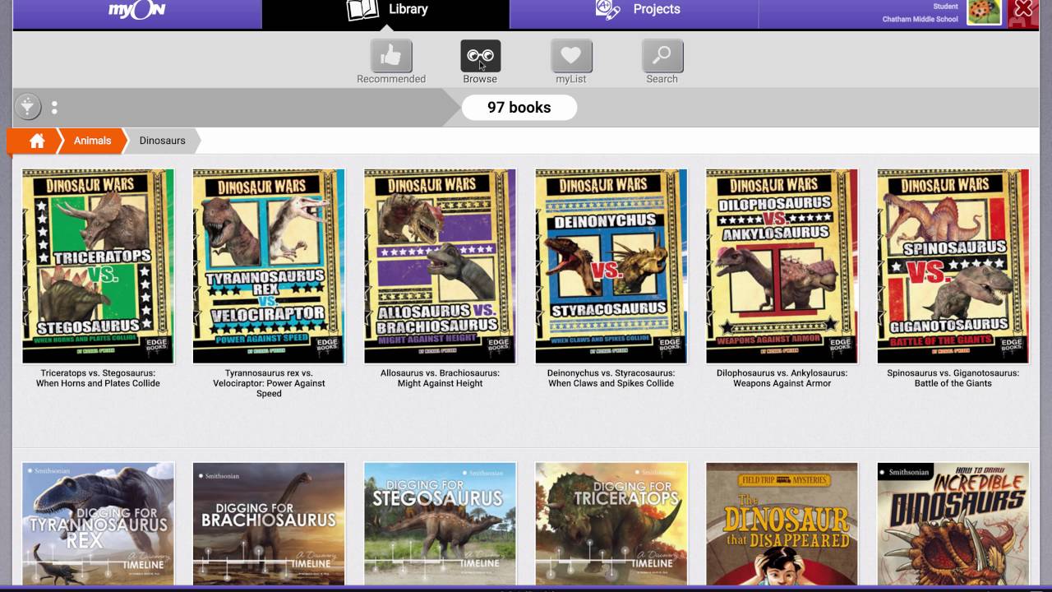Click the myList label text

[571, 79]
